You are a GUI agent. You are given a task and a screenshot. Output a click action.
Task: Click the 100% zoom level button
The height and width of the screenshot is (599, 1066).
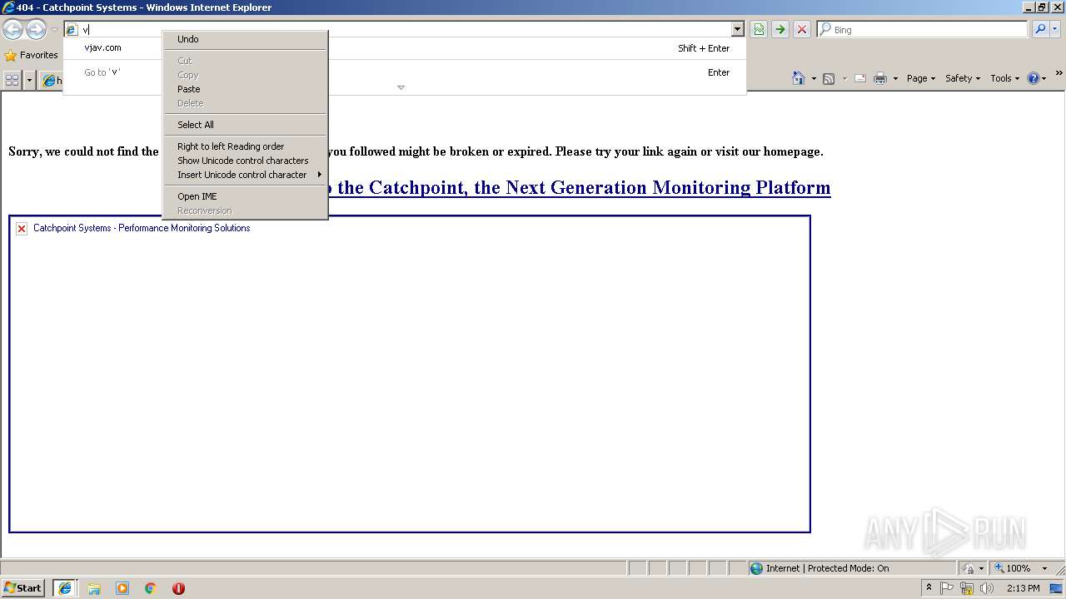(1012, 568)
